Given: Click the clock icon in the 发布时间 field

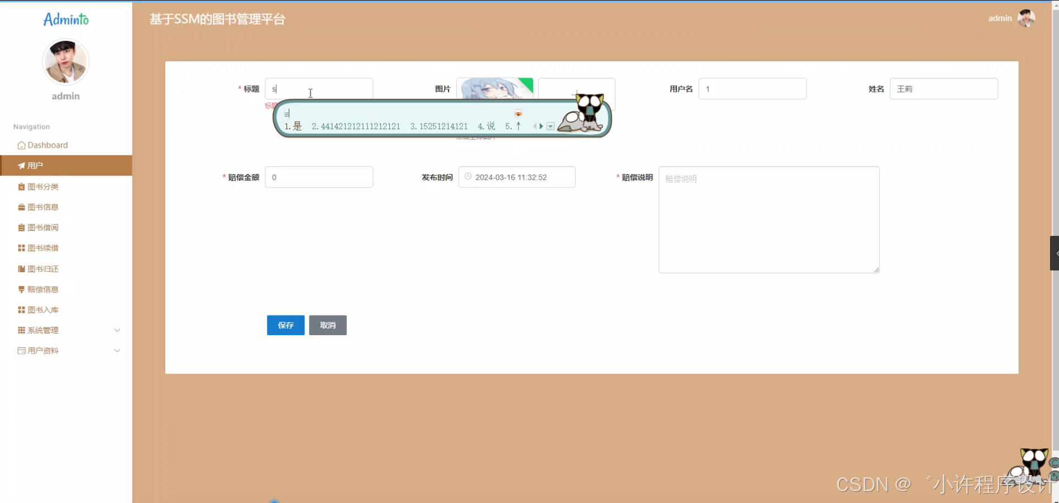Looking at the screenshot, I should coord(468,177).
